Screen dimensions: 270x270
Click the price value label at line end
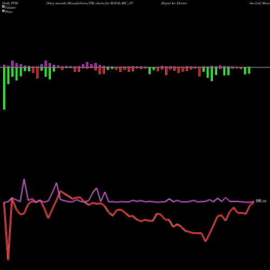[x=261, y=201]
